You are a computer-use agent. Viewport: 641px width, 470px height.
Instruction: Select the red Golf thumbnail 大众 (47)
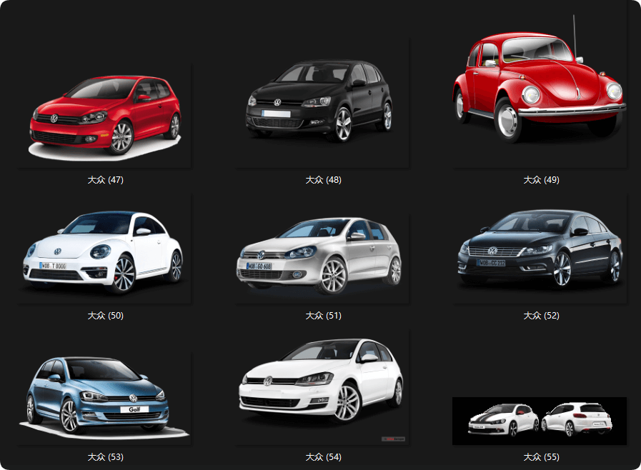tap(104, 116)
